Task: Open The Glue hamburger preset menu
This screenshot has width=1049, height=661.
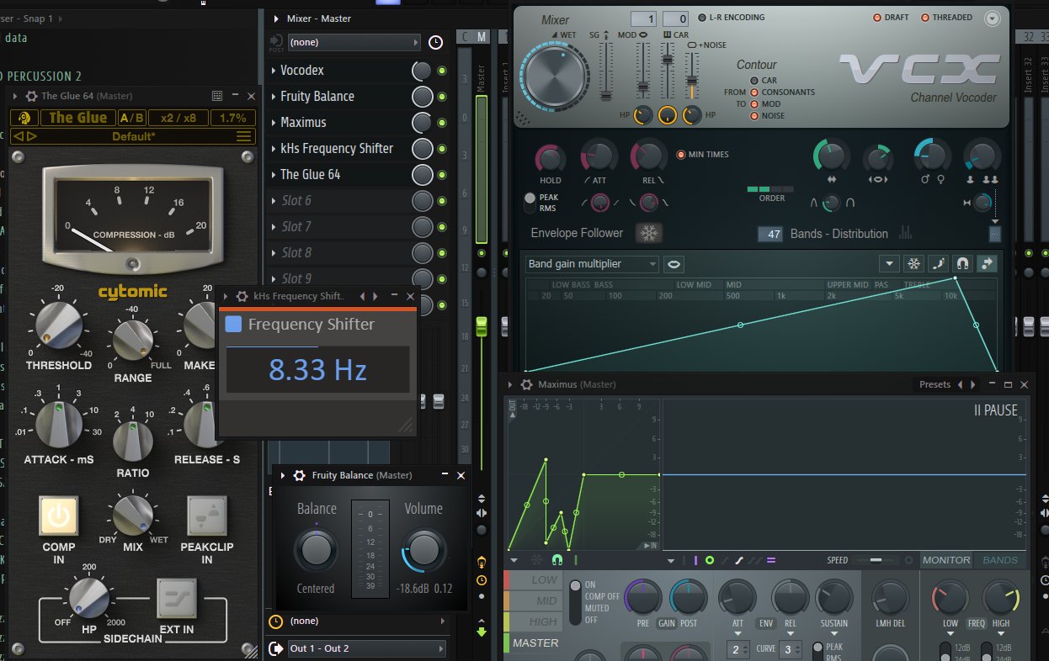Action: pyautogui.click(x=243, y=136)
